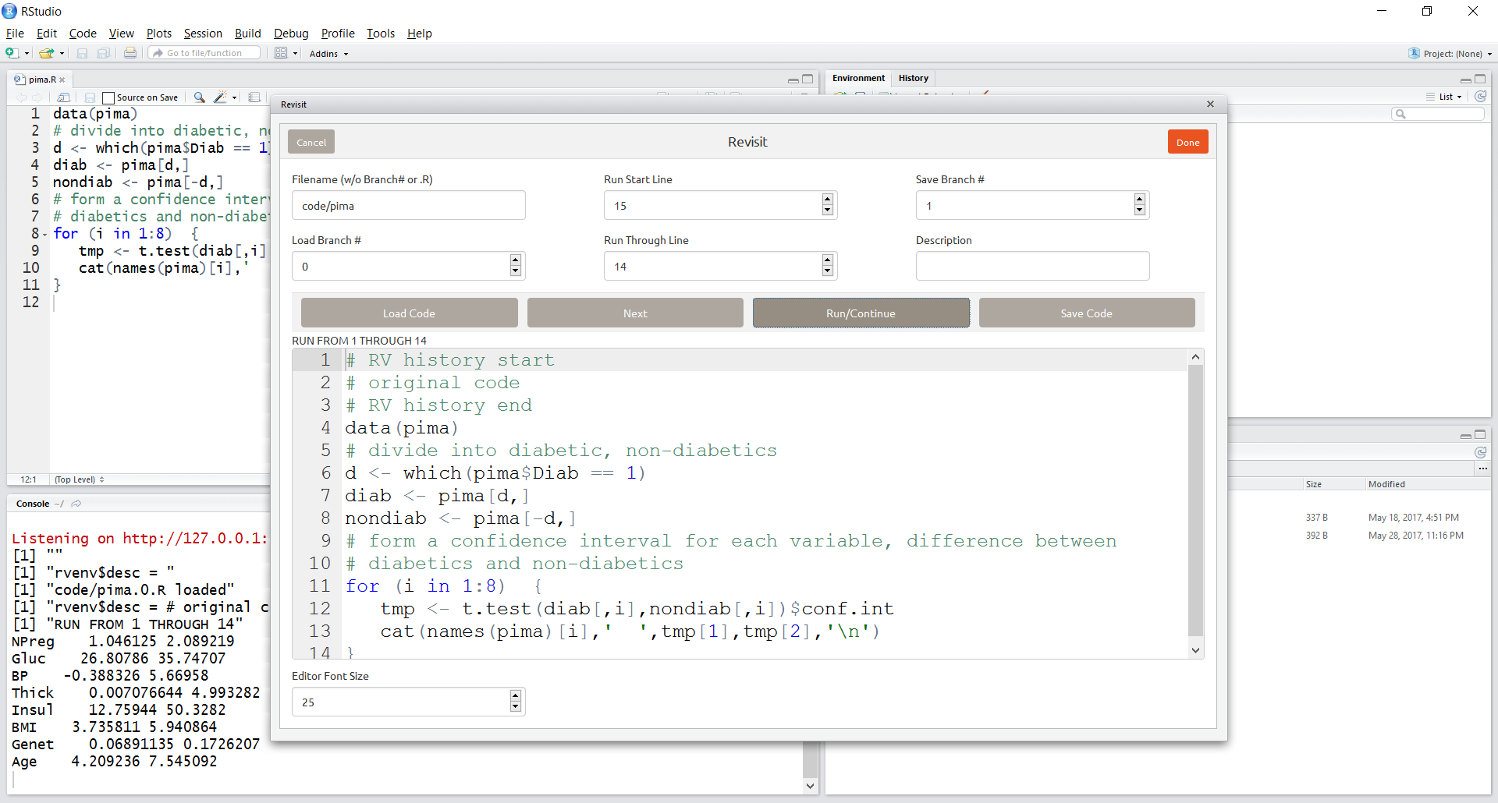Image resolution: width=1498 pixels, height=803 pixels.
Task: Open the Session menu
Action: point(203,34)
